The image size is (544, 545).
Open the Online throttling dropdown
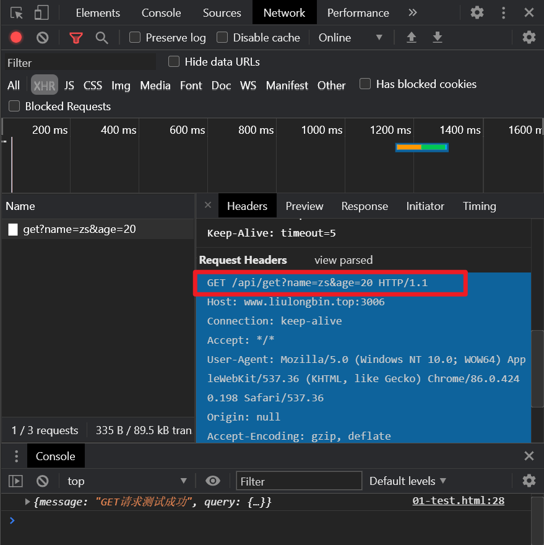click(350, 38)
